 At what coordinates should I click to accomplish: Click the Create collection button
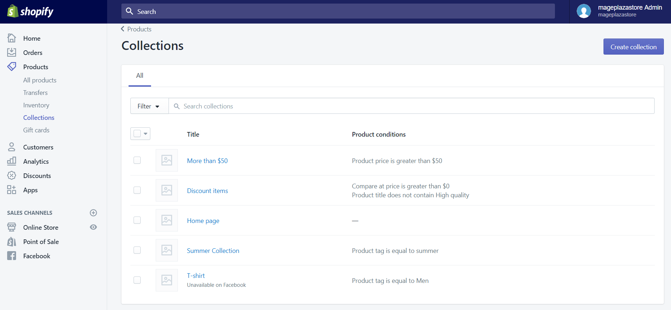coord(634,47)
